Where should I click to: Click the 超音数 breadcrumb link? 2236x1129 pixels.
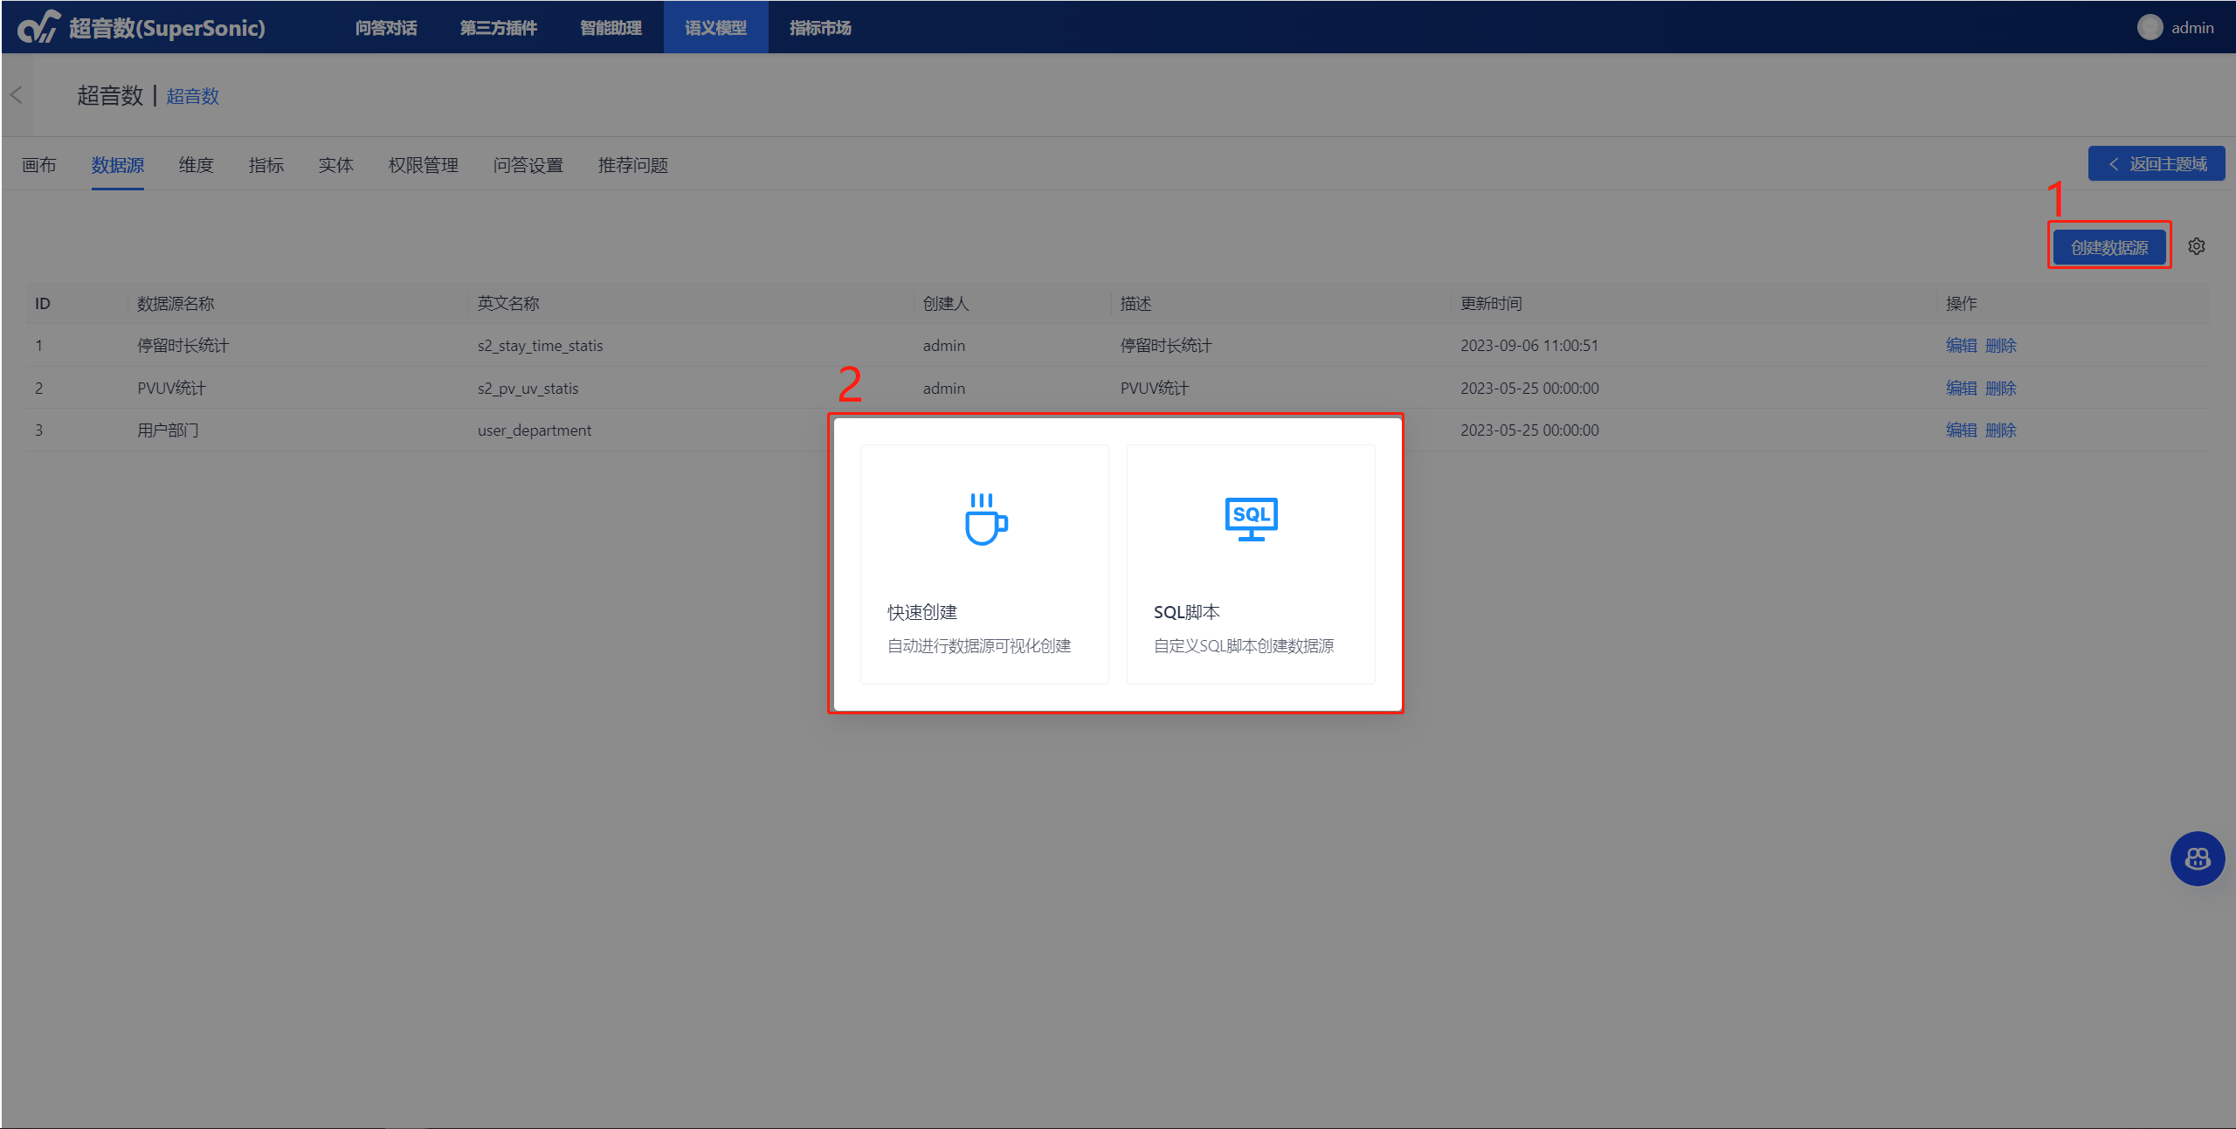tap(192, 96)
